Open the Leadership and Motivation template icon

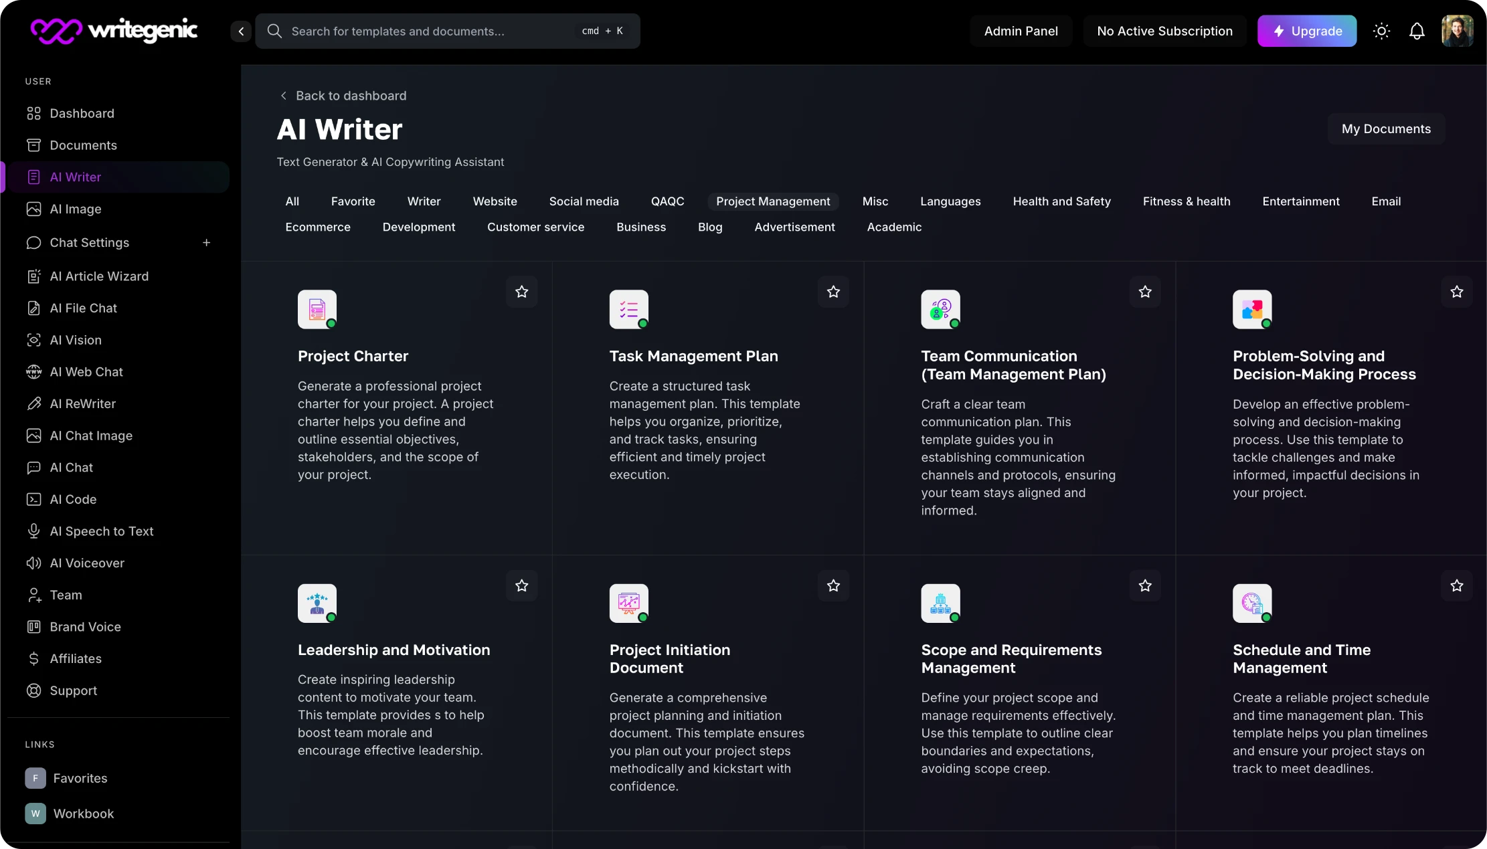(x=317, y=603)
